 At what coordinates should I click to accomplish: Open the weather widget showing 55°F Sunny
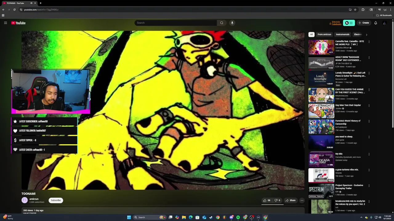[x=8, y=217]
